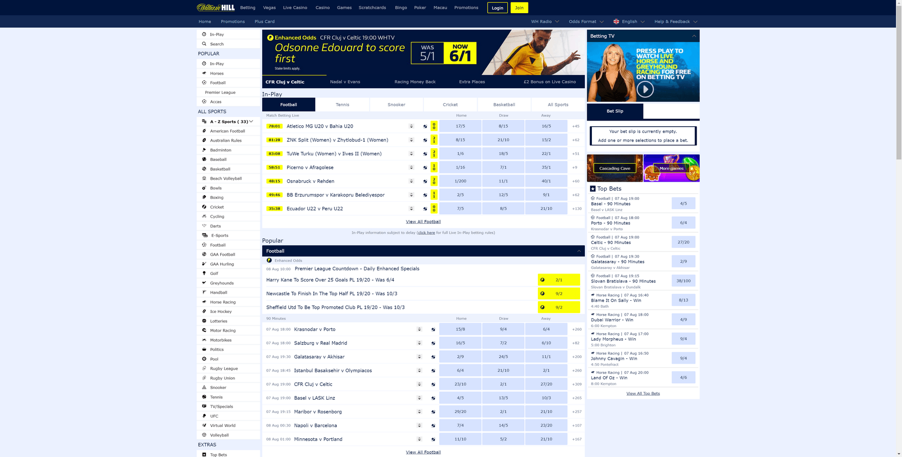Image resolution: width=902 pixels, height=457 pixels.
Task: Select Badminton in the sports list
Action: coord(228,150)
